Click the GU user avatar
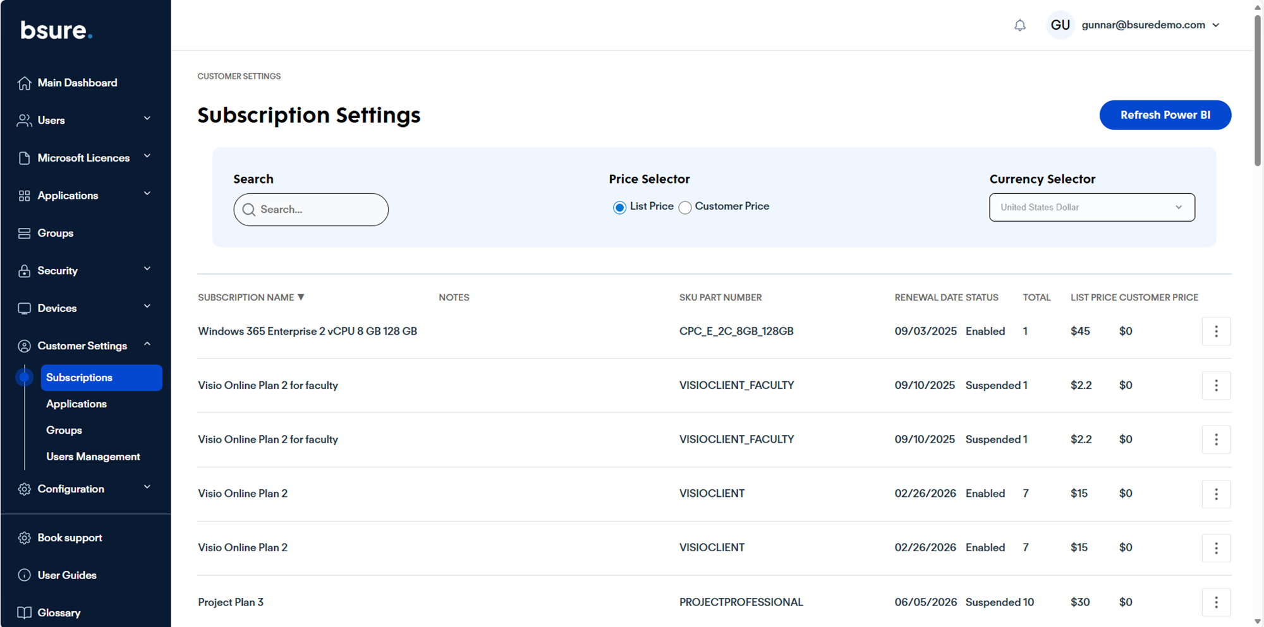 (1060, 25)
